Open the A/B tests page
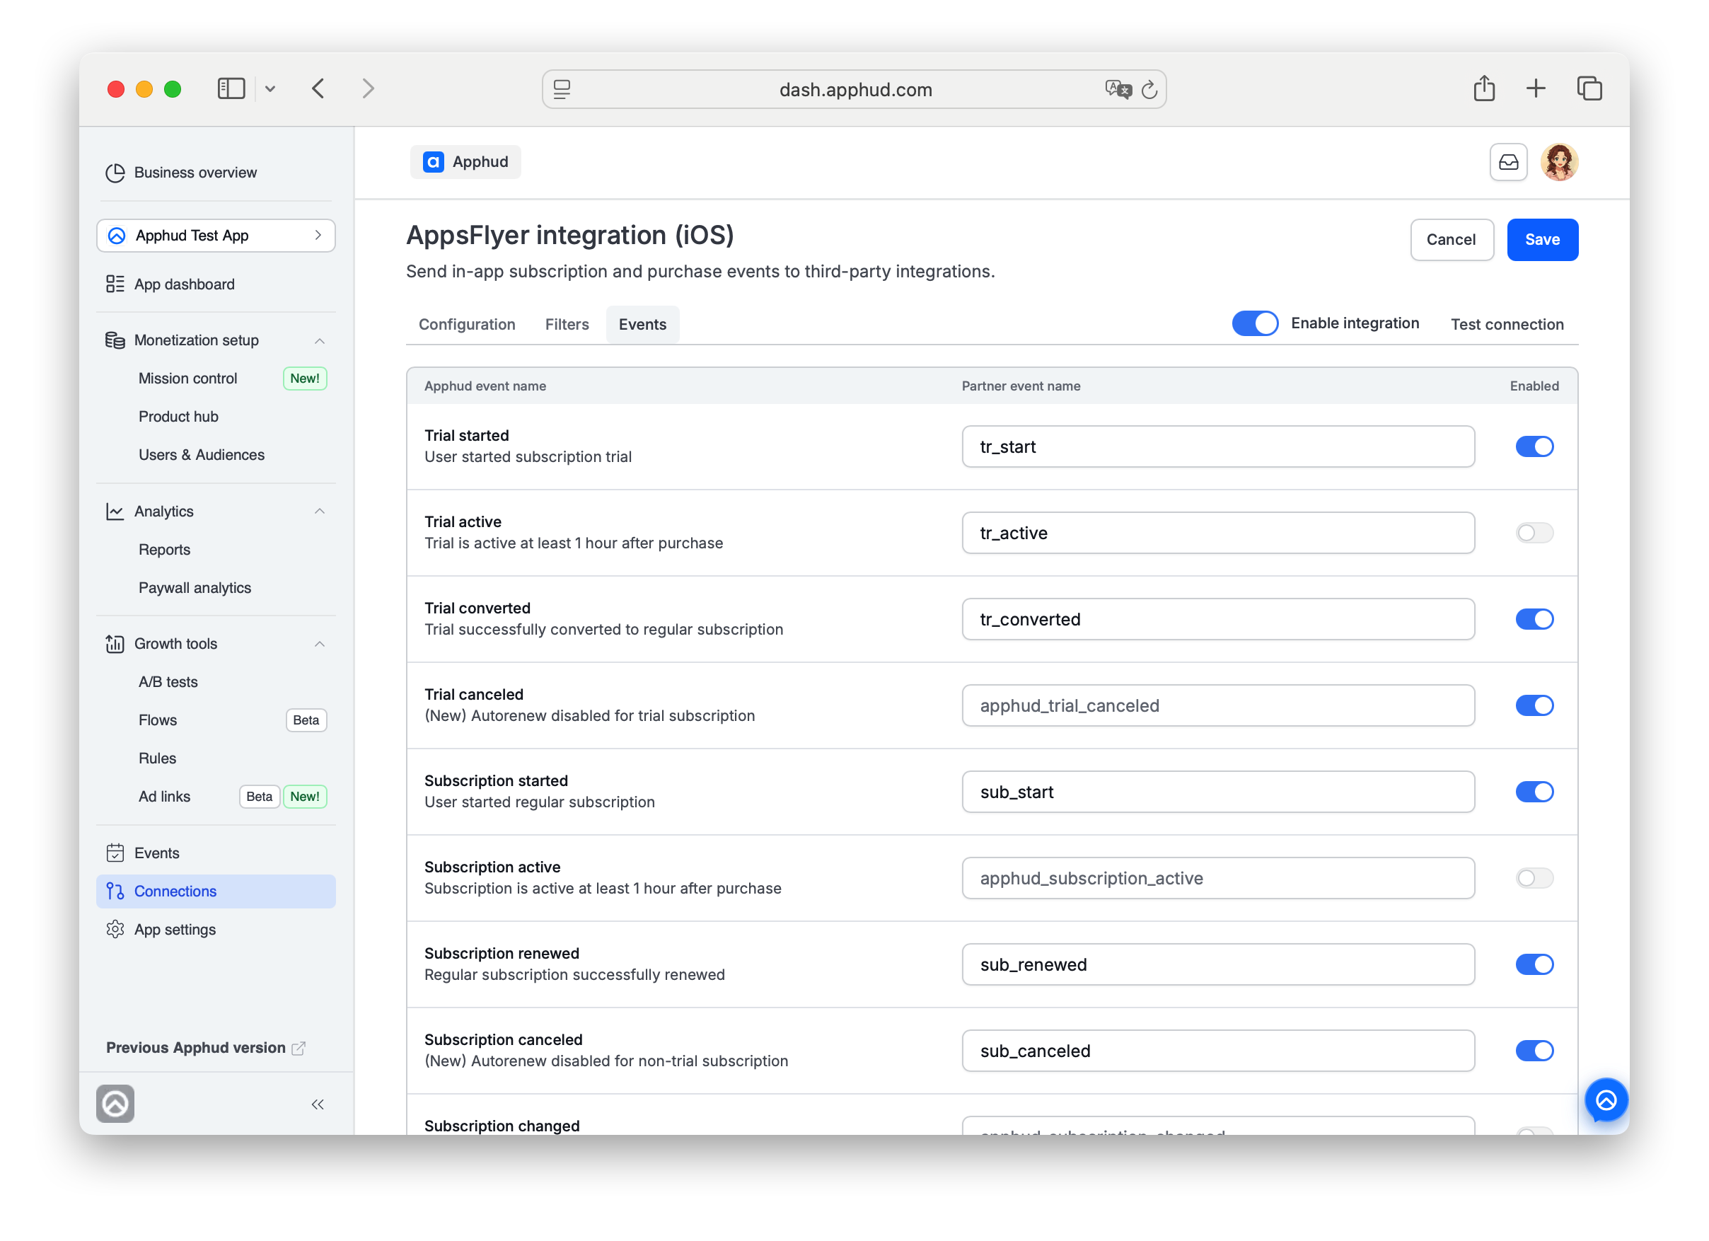This screenshot has height=1241, width=1709. point(168,682)
